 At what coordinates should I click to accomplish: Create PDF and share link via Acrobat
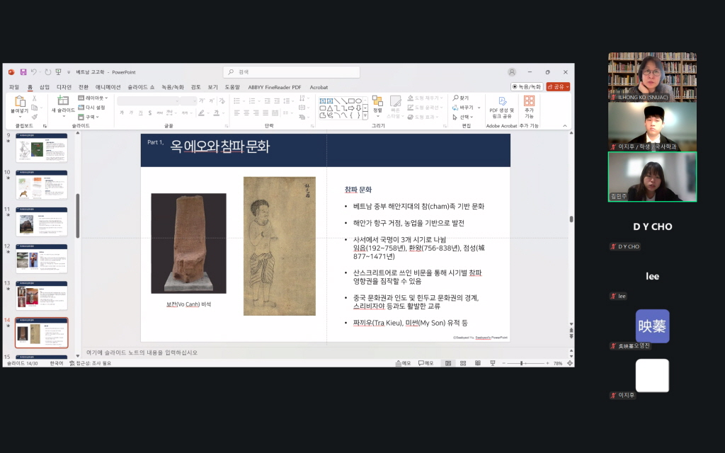coord(502,108)
